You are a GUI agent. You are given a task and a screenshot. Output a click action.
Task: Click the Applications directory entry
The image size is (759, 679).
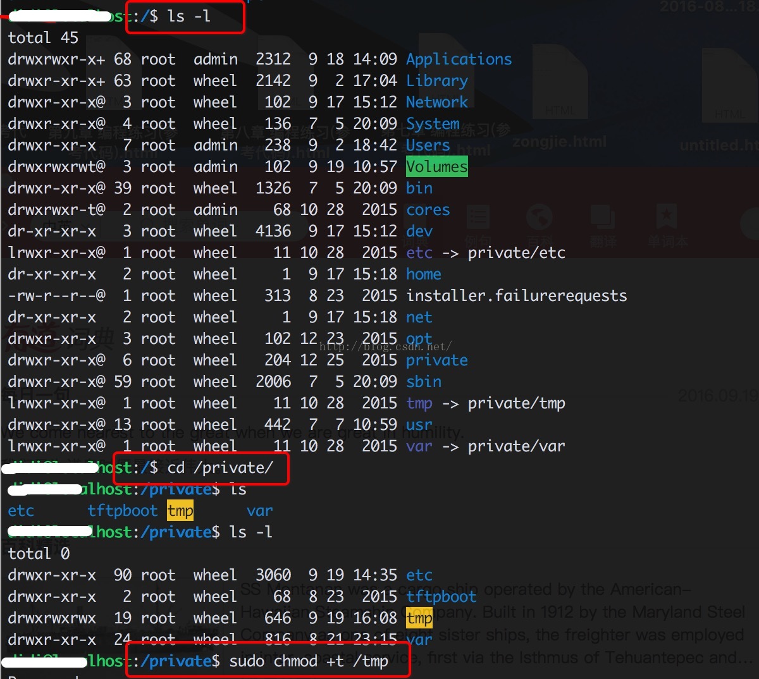coord(459,59)
